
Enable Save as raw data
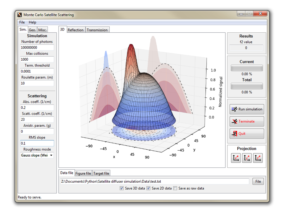pos(175,188)
